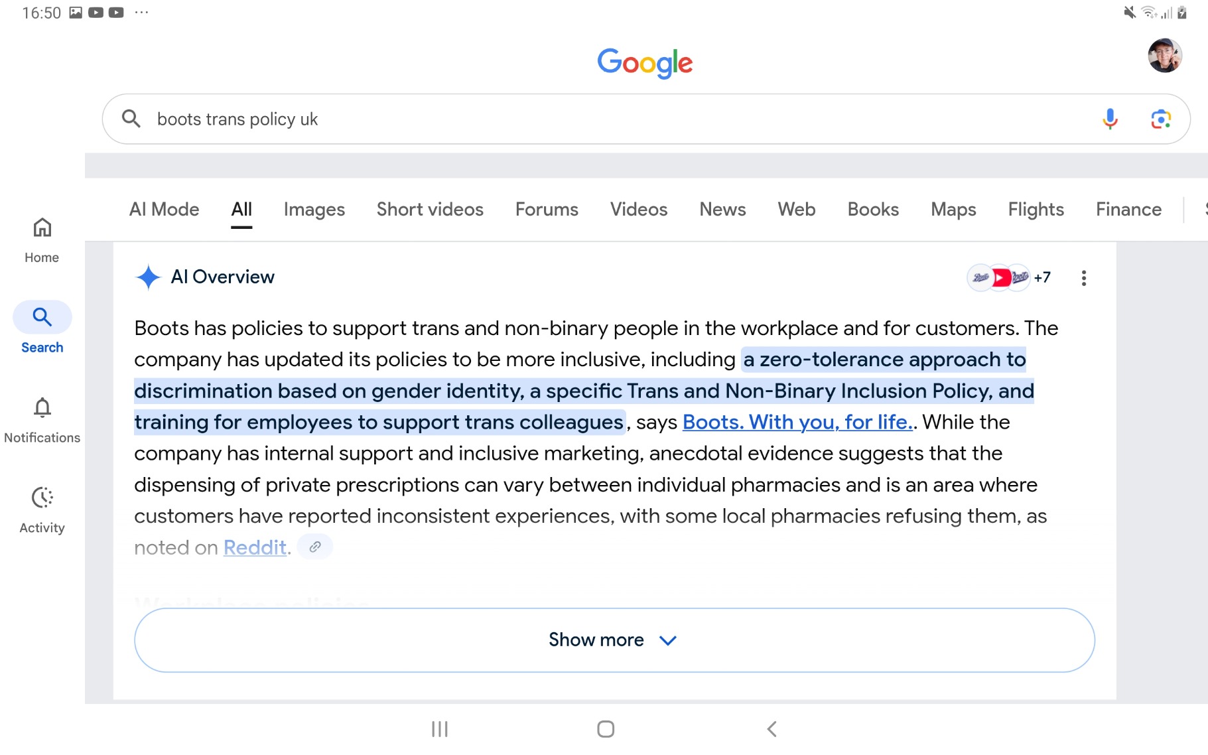Viewport: 1208px width, 755px height.
Task: Open Google Lens camera search
Action: tap(1160, 119)
